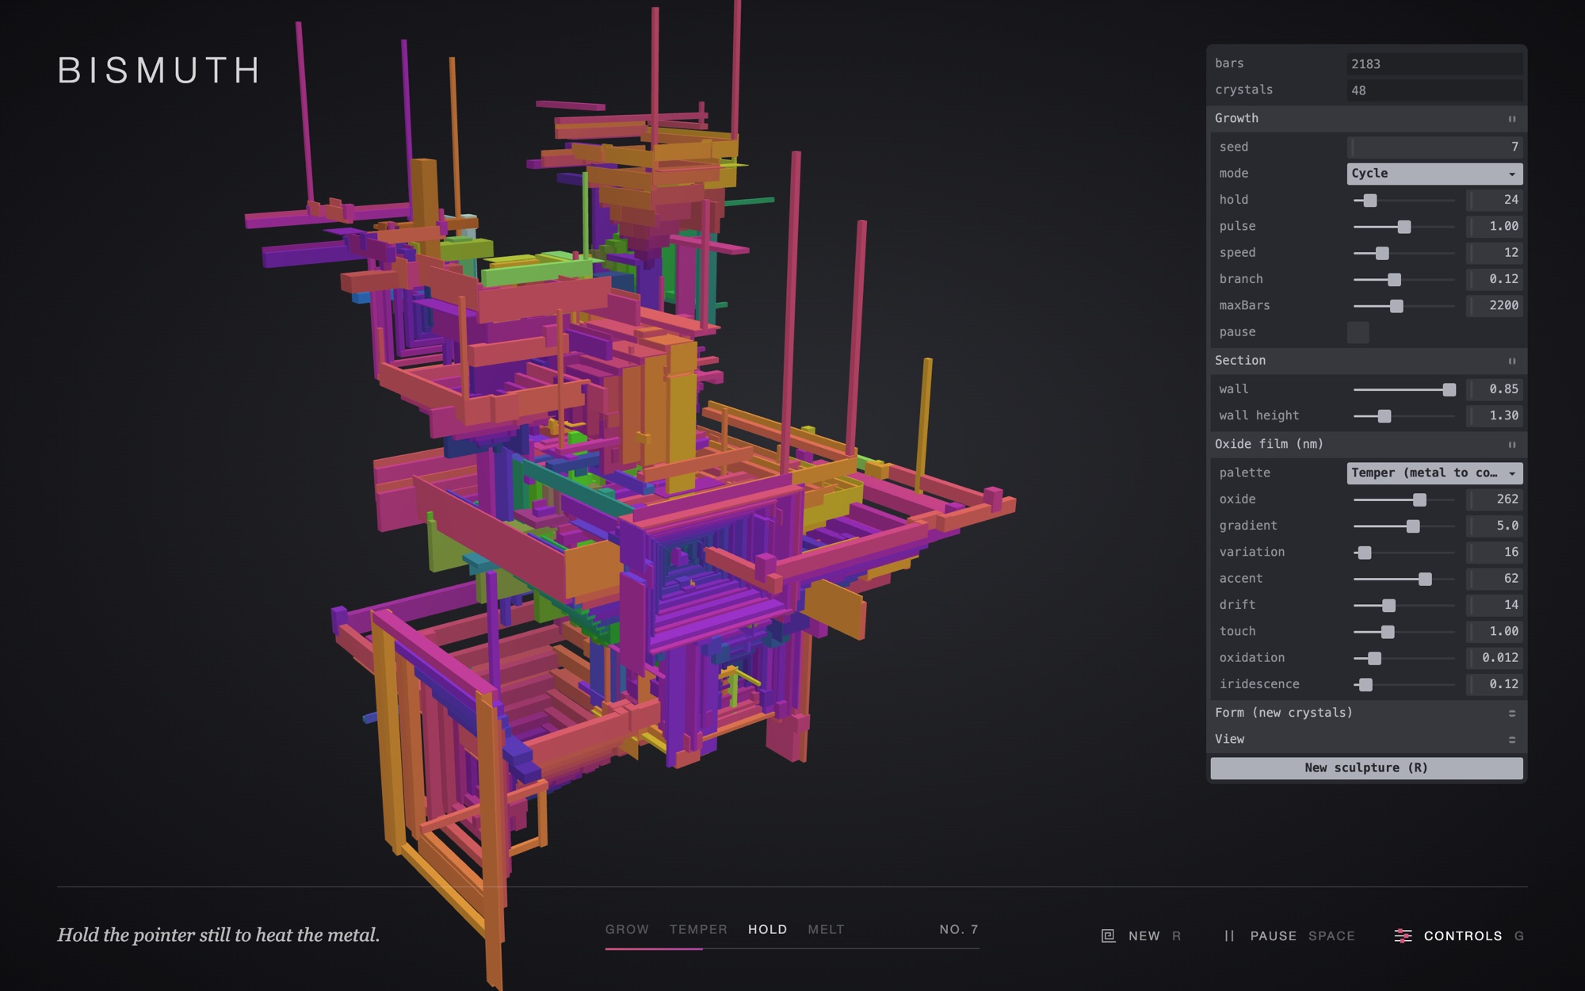1585x991 pixels.
Task: Click the crystals readout showing 48
Action: (x=1434, y=90)
